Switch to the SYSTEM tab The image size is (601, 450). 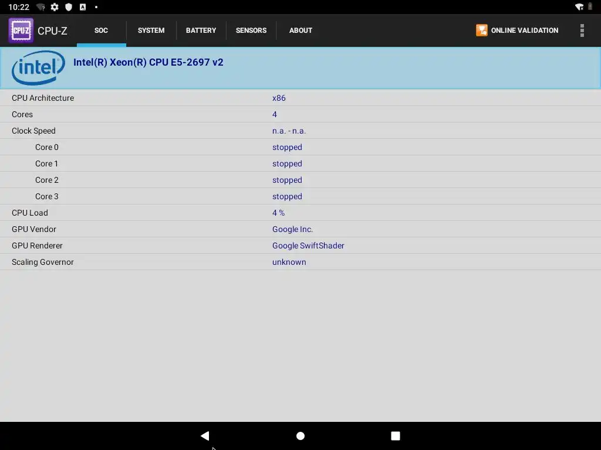[151, 30]
